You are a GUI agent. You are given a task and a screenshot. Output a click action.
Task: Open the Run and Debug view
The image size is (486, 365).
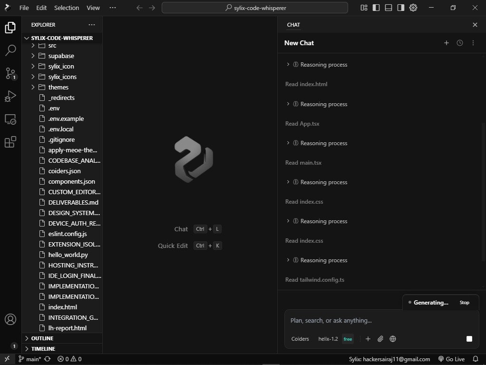[10, 96]
